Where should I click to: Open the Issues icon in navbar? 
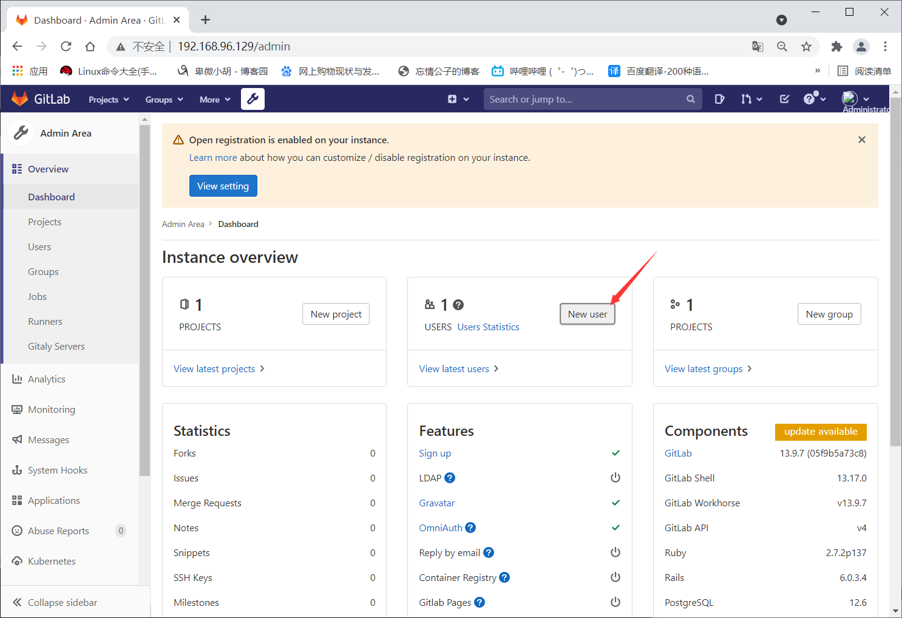(719, 99)
